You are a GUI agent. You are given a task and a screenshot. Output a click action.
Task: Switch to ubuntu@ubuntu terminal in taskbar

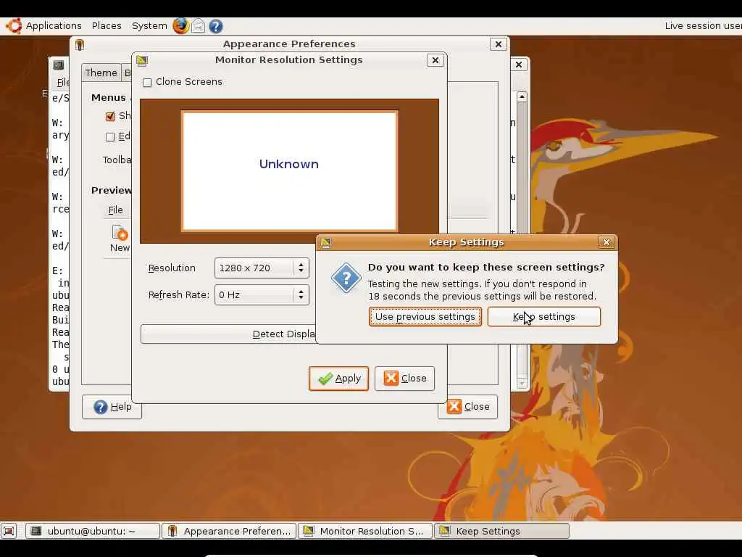tap(92, 531)
